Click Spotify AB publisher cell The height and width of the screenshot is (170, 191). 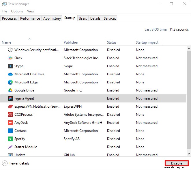[x=72, y=139]
